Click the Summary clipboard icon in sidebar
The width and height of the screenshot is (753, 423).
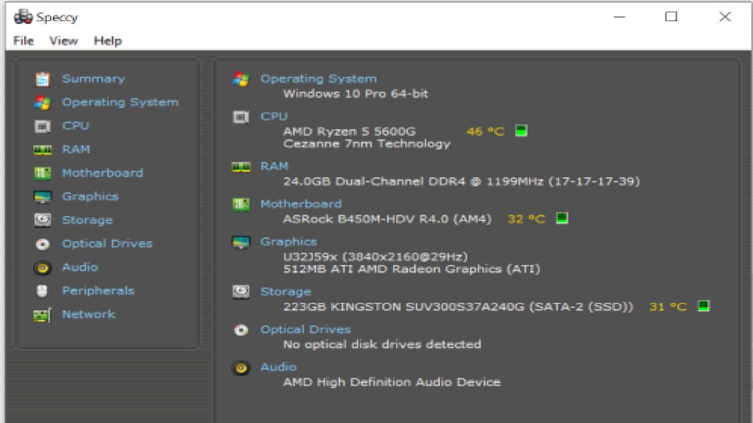tap(42, 78)
